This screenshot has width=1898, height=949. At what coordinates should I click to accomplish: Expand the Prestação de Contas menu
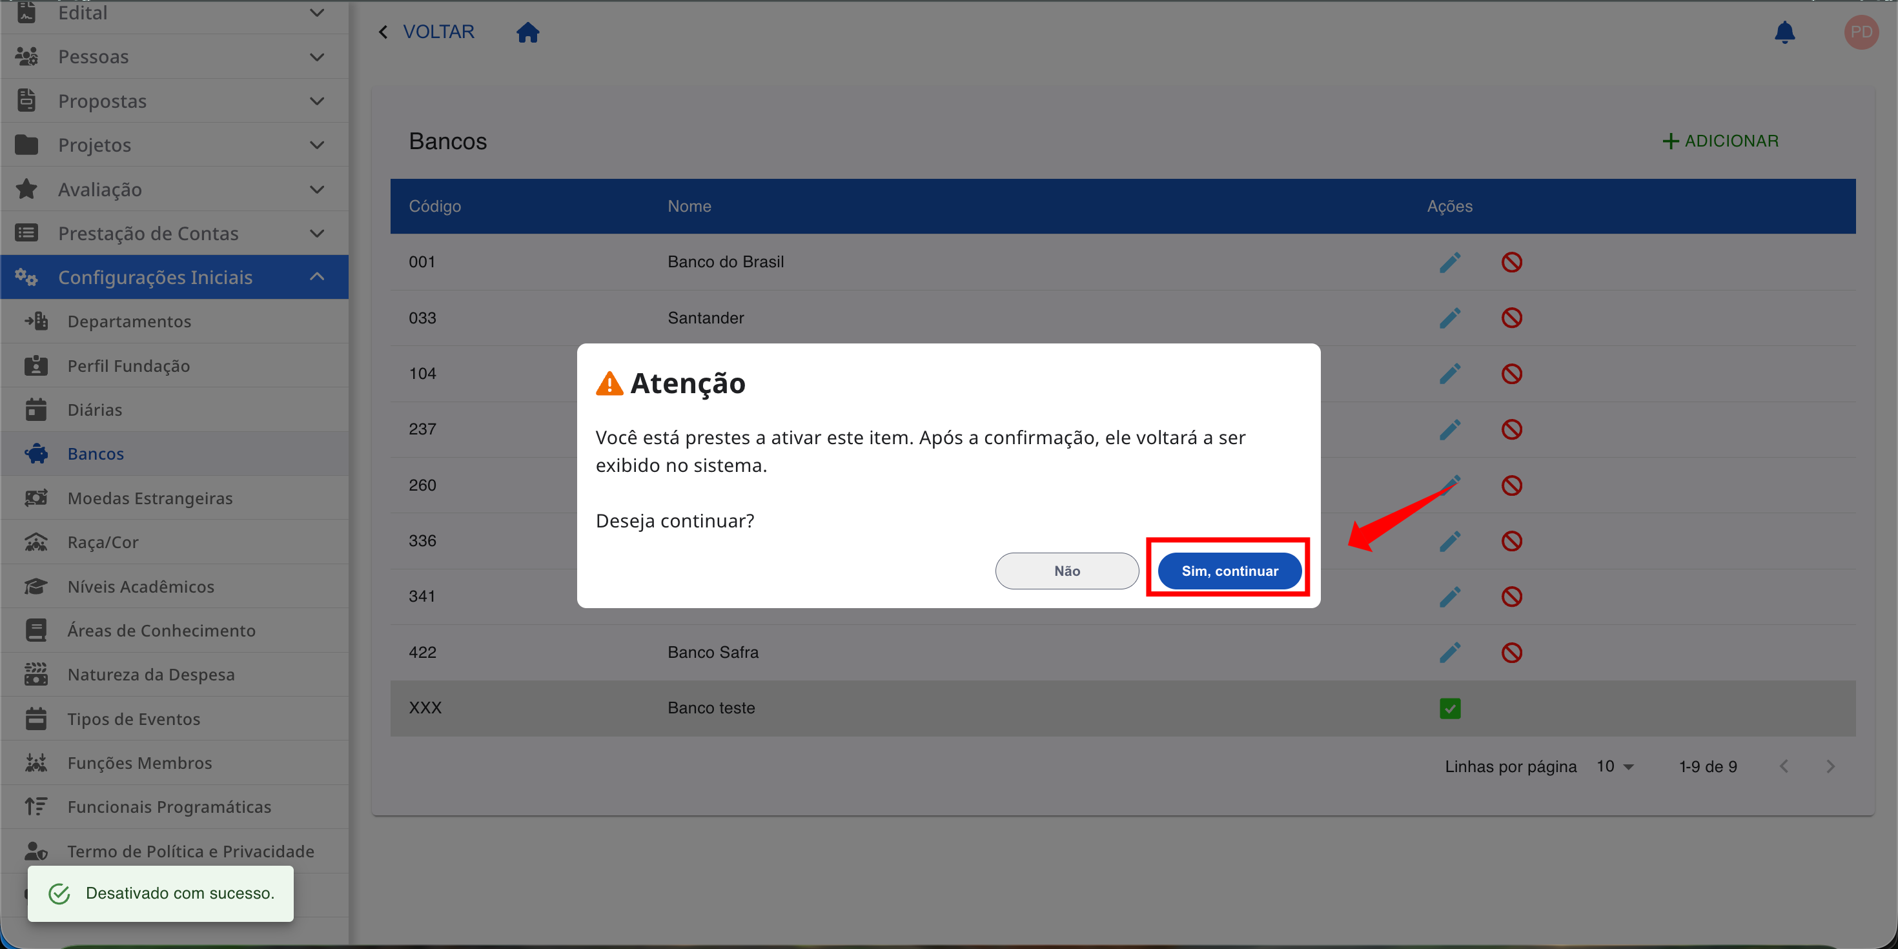[x=174, y=234]
